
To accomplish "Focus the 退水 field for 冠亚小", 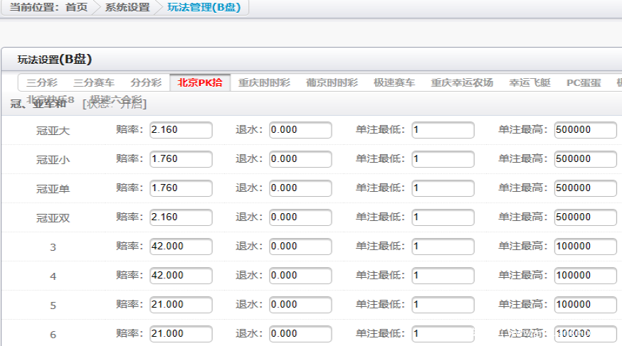I will point(300,159).
